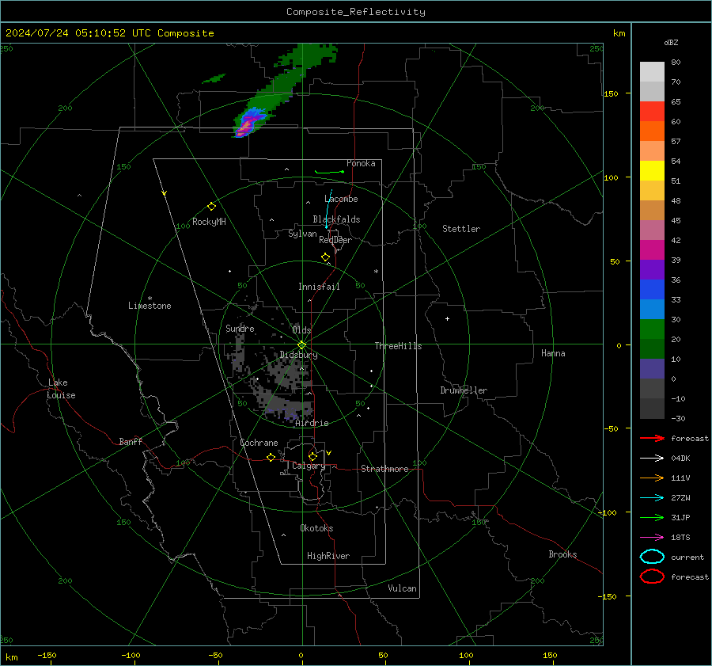This screenshot has width=712, height=666.
Task: Click the 'dBZ' legend heading
Action: (x=671, y=42)
